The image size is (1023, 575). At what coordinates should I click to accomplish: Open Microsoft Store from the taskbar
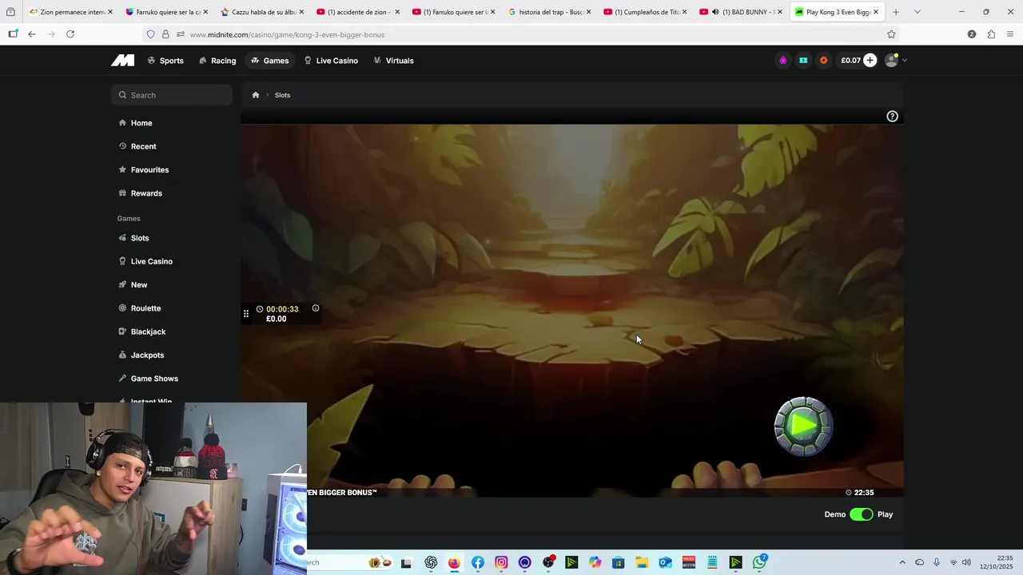coord(619,562)
